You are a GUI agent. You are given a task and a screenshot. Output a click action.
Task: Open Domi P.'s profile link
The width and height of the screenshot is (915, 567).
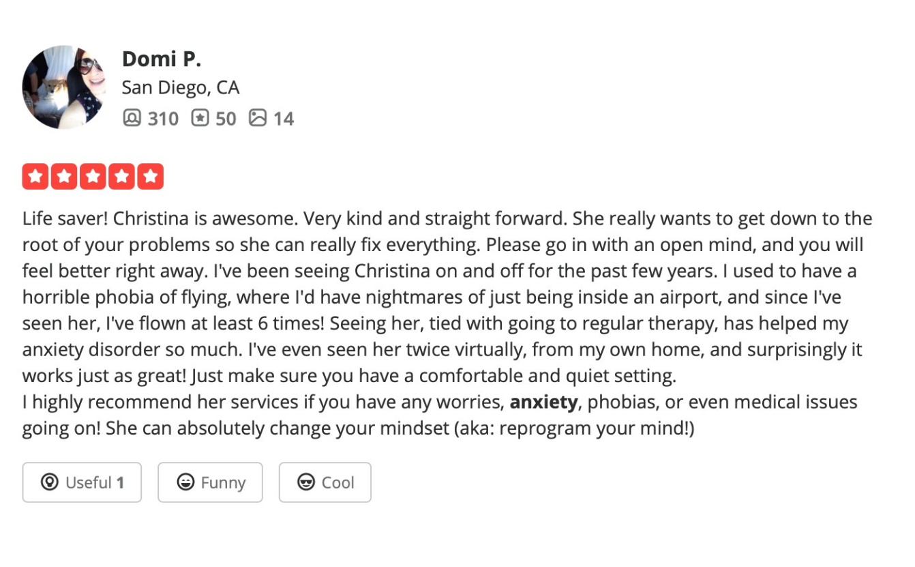click(x=162, y=59)
